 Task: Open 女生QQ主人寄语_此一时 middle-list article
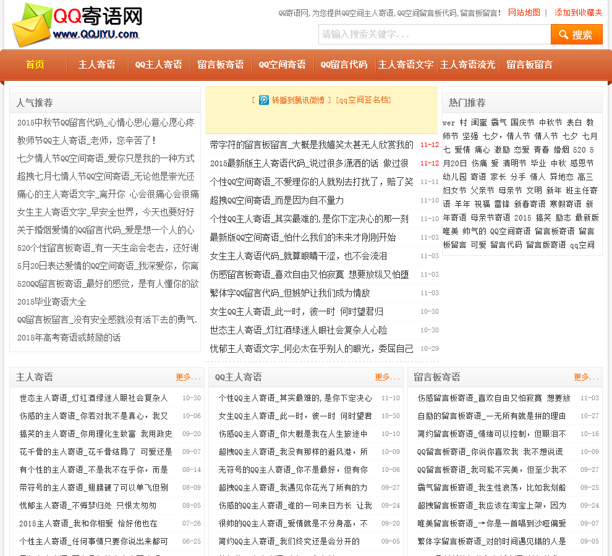[296, 311]
